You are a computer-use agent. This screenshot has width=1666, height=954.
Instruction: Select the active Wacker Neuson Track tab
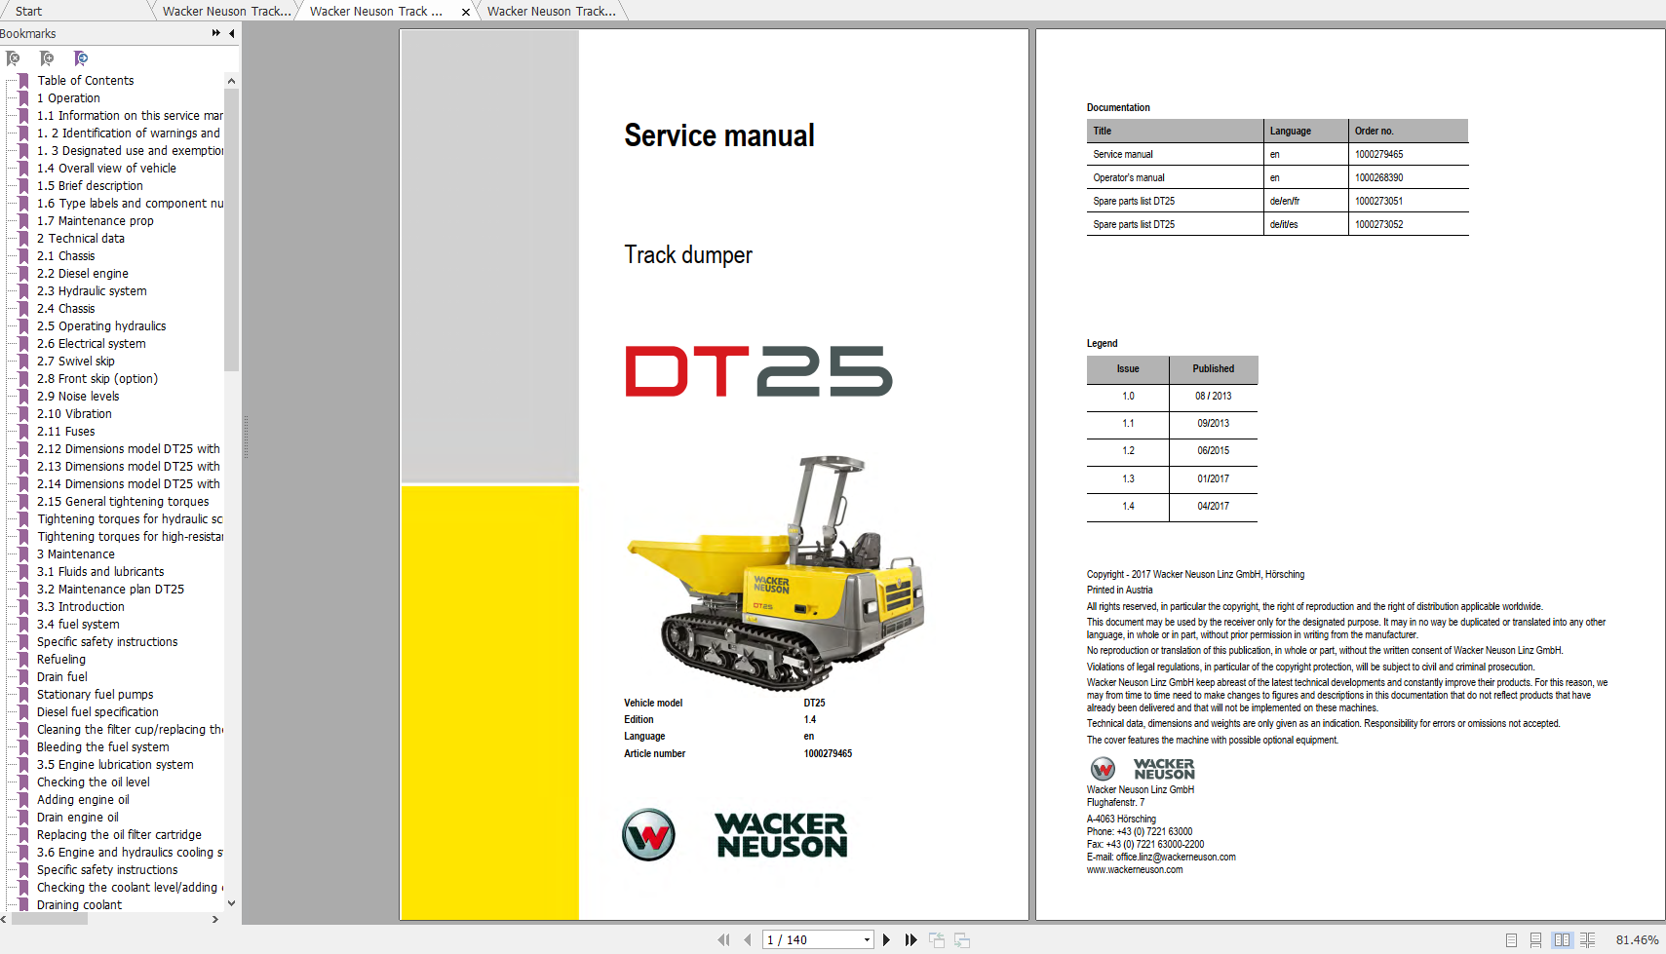pos(376,11)
